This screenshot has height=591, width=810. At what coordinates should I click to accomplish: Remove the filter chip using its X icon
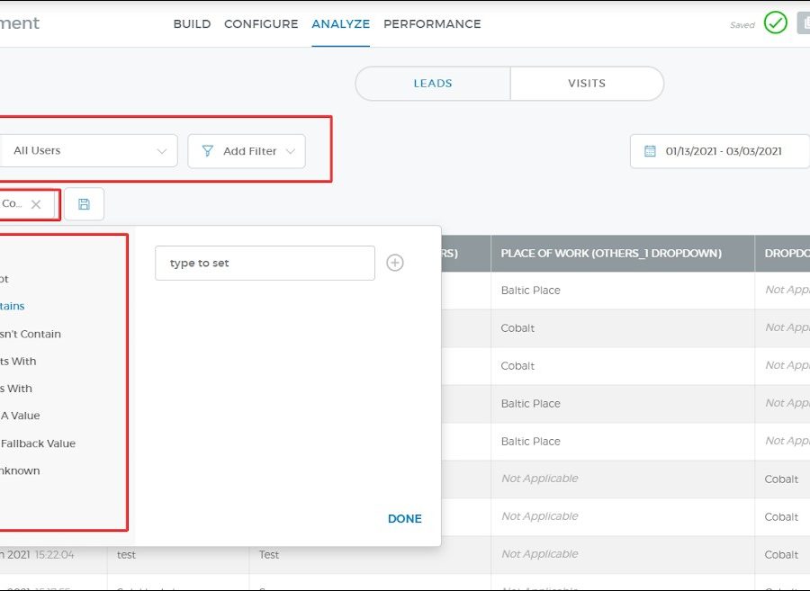(36, 204)
